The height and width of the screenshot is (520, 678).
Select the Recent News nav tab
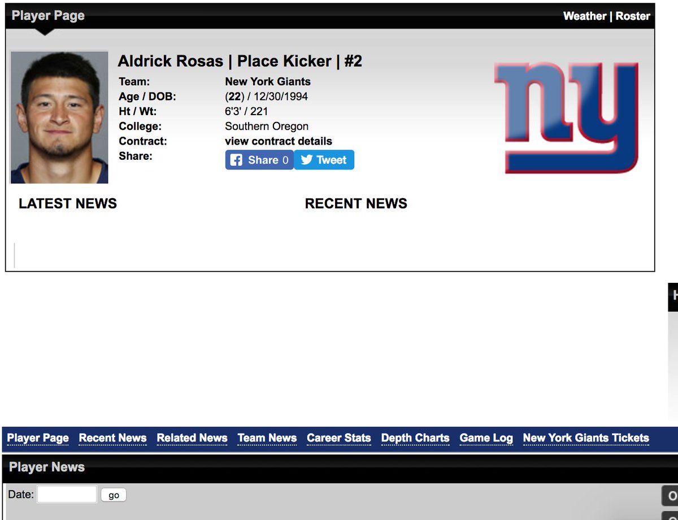[112, 438]
